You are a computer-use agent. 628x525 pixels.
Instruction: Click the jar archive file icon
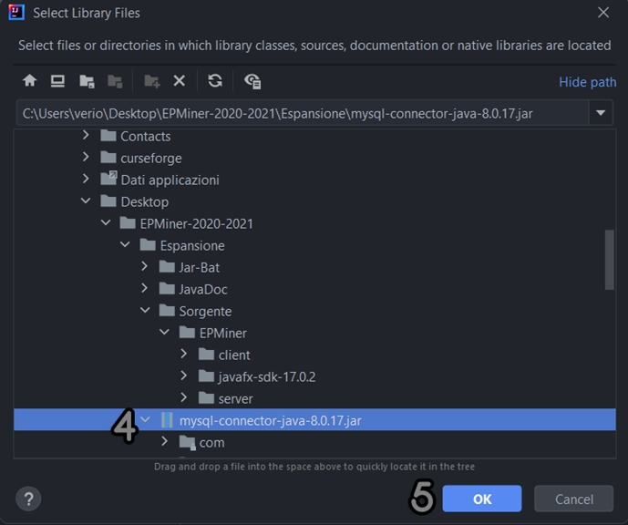tap(167, 420)
